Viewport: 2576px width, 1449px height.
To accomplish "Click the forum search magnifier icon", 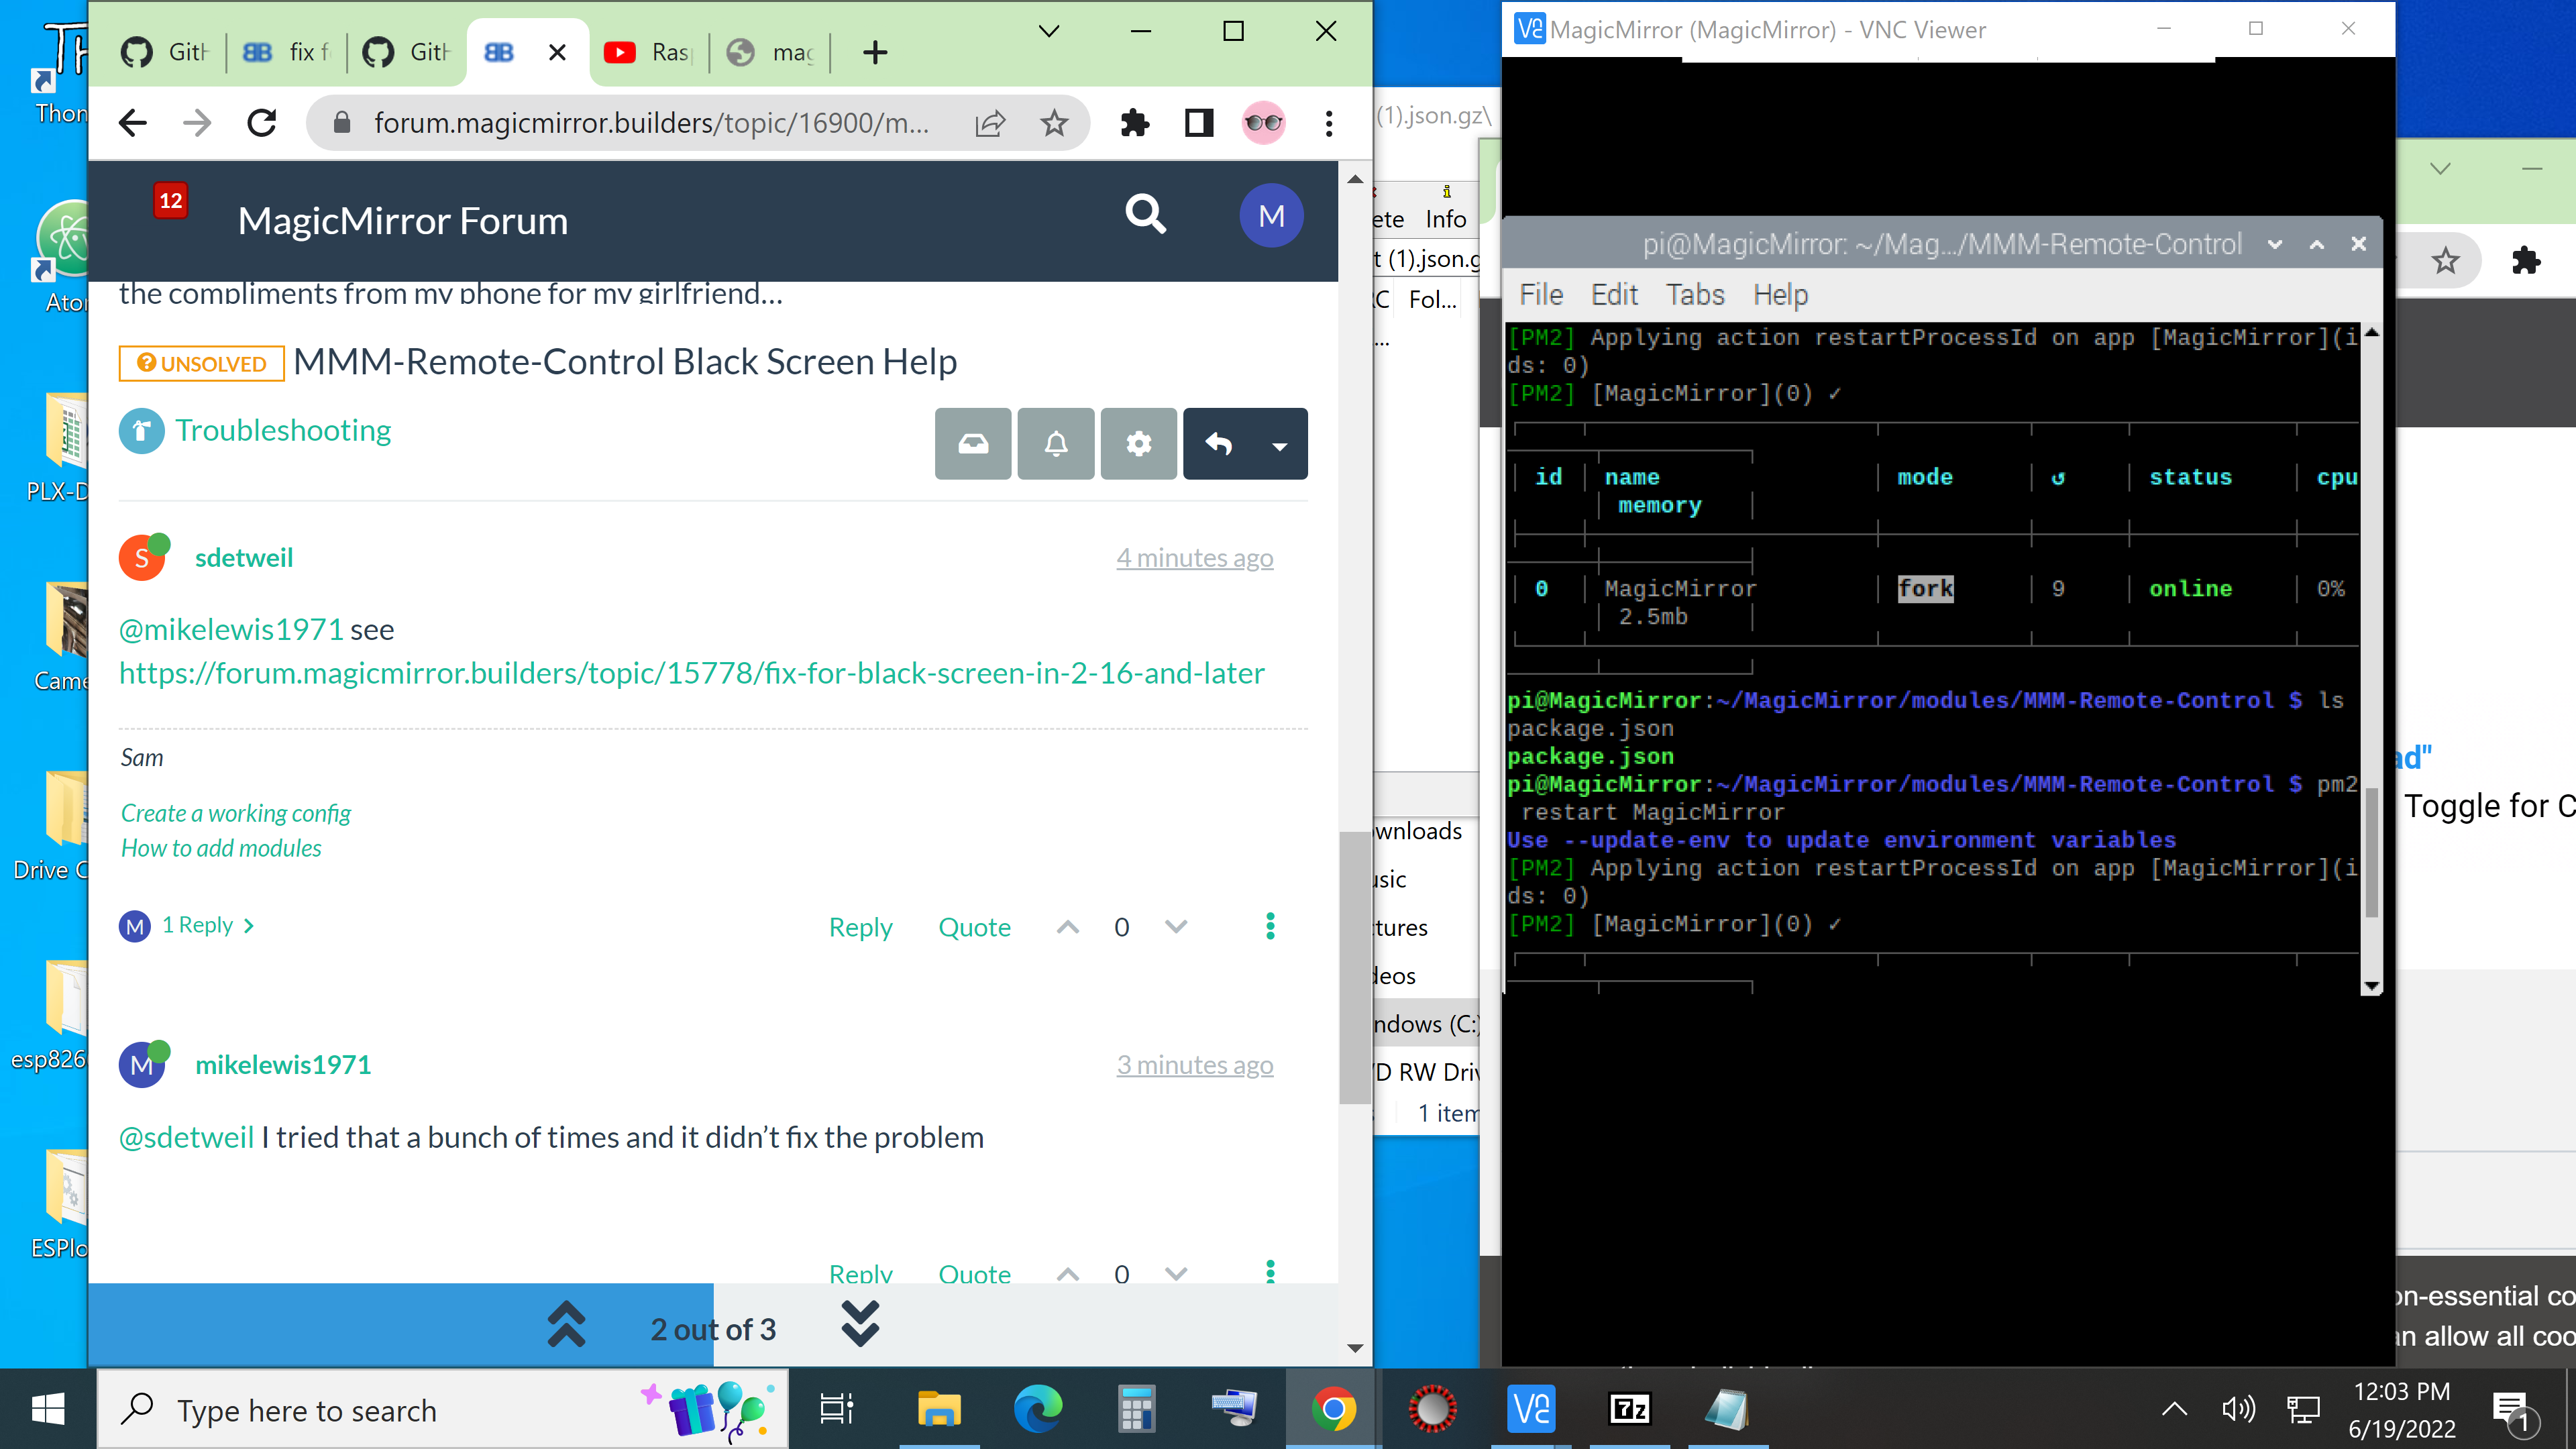I will (x=1145, y=214).
